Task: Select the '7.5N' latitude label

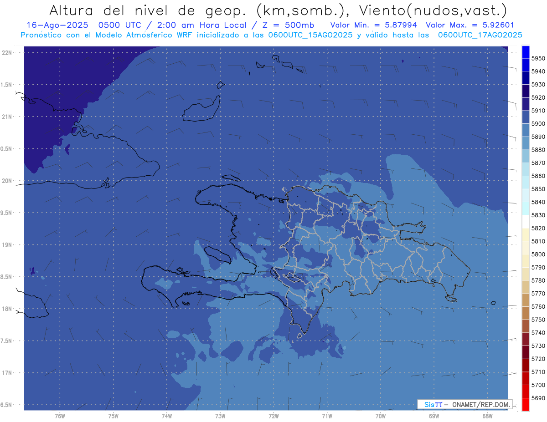Action: (6, 341)
